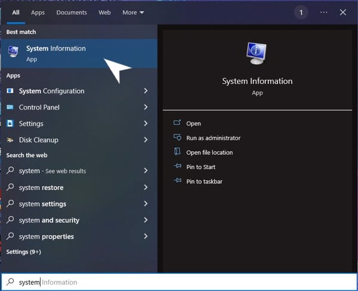
Task: Click the Disk Cleanup app icon
Action: point(10,140)
